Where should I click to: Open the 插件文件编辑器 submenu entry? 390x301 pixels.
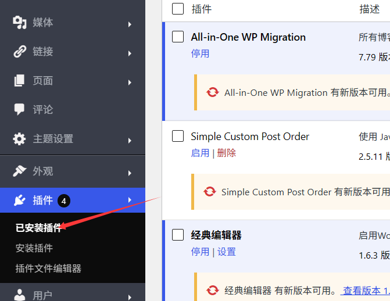pos(48,268)
